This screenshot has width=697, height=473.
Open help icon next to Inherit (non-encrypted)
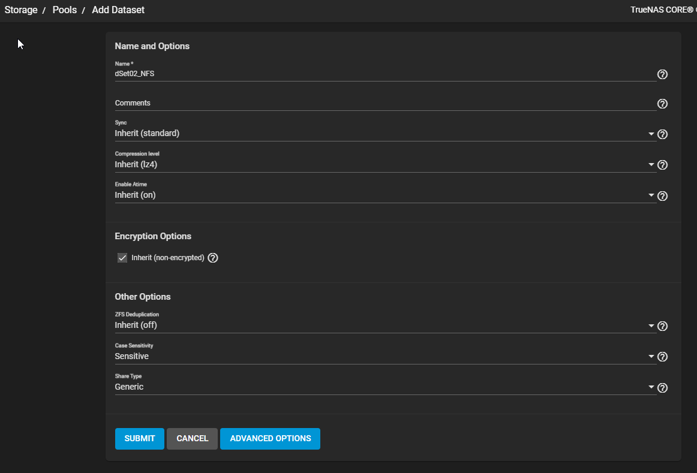(x=213, y=258)
